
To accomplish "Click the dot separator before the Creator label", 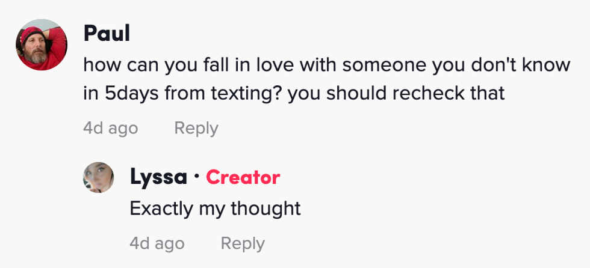I will (197, 178).
